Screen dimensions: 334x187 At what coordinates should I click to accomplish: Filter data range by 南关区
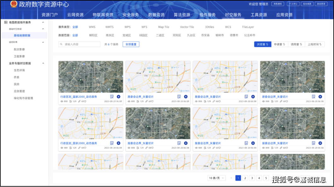click(110, 35)
